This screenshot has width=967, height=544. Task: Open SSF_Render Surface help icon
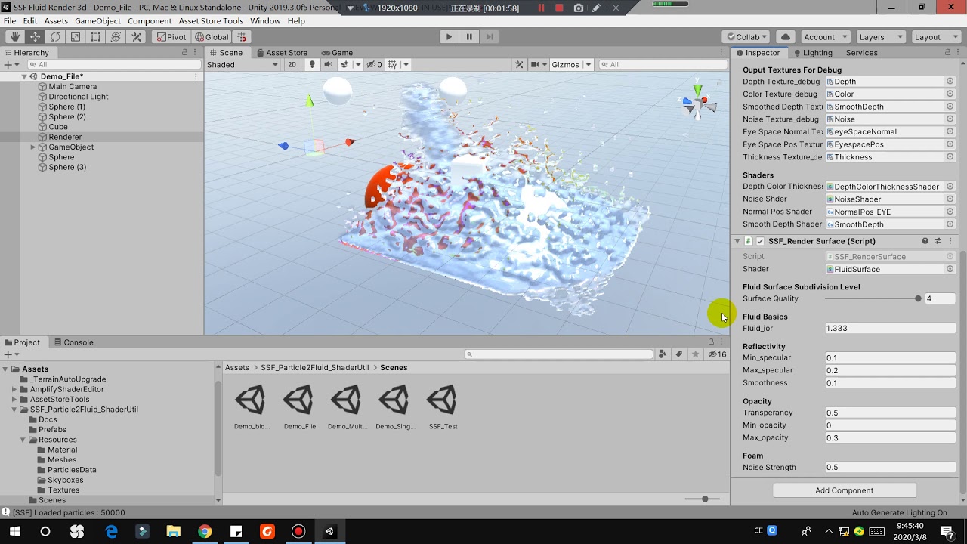click(x=925, y=241)
